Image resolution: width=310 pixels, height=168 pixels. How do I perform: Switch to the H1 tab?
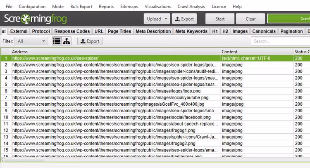215,31
